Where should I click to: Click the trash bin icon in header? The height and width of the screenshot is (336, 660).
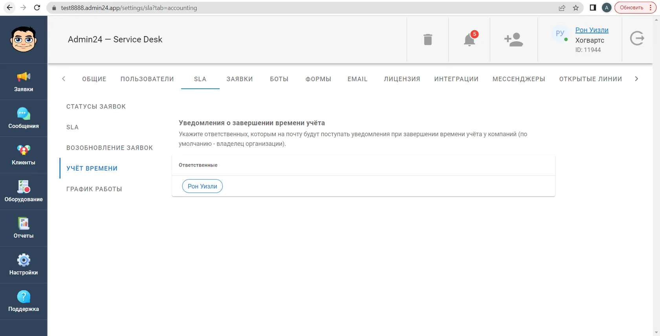[x=428, y=39]
